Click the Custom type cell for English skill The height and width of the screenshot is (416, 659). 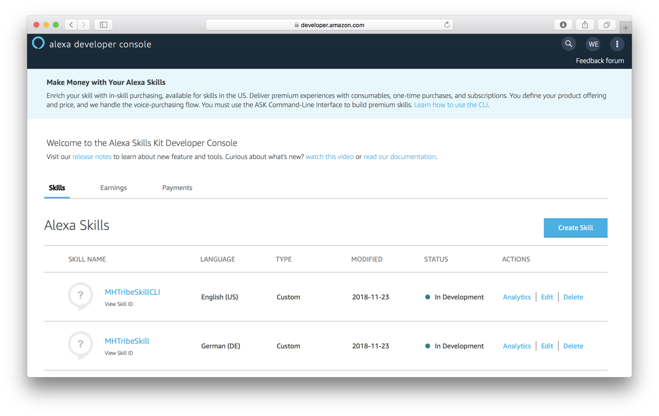click(288, 297)
